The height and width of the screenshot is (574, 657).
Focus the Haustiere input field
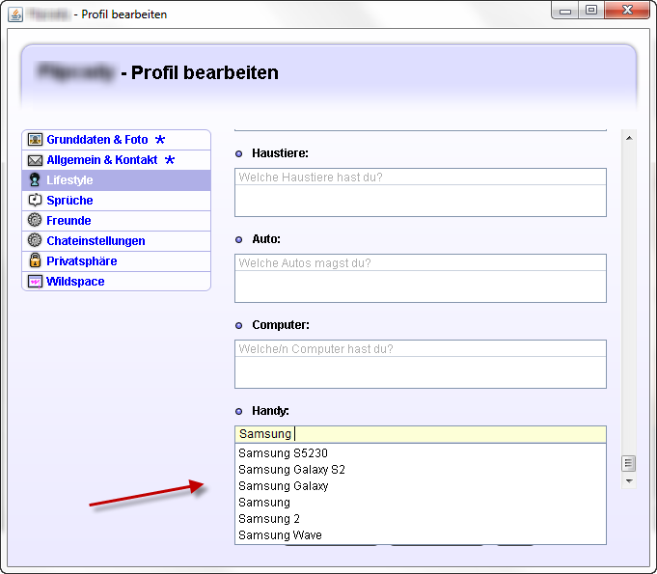[x=421, y=192]
